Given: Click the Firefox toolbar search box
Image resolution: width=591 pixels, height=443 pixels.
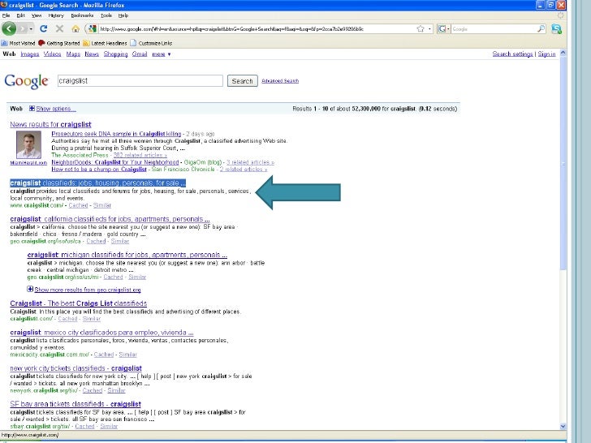Looking at the screenshot, I should point(494,28).
